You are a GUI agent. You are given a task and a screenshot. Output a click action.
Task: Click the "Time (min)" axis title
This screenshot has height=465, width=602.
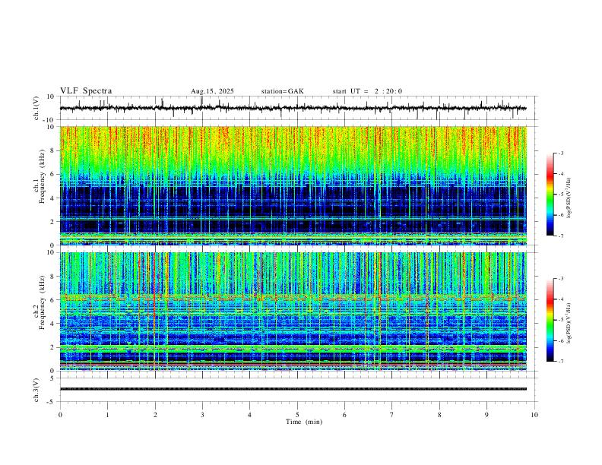(304, 422)
